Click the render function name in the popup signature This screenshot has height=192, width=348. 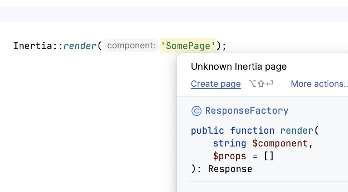coord(297,130)
